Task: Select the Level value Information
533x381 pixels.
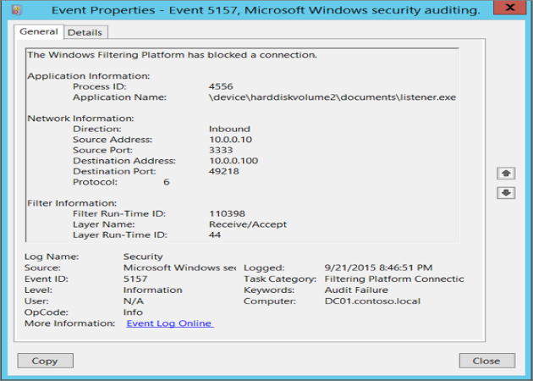Action: coord(151,290)
